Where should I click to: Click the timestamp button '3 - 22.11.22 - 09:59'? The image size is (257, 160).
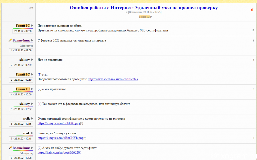click(x=21, y=80)
